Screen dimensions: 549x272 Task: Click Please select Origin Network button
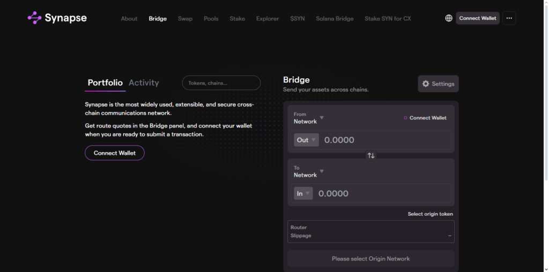coord(371,259)
